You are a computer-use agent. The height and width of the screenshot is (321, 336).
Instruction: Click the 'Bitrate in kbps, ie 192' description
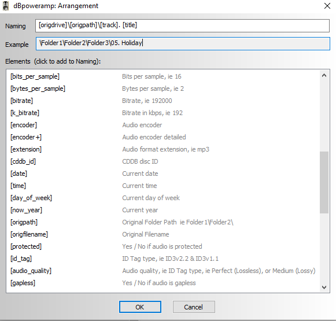152,113
